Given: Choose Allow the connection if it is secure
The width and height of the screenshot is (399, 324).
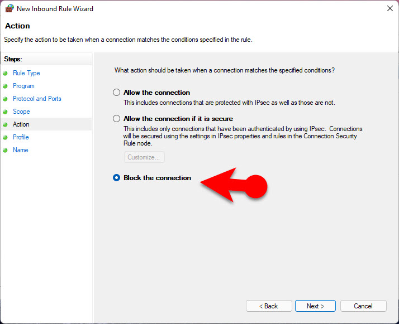Looking at the screenshot, I should 116,119.
